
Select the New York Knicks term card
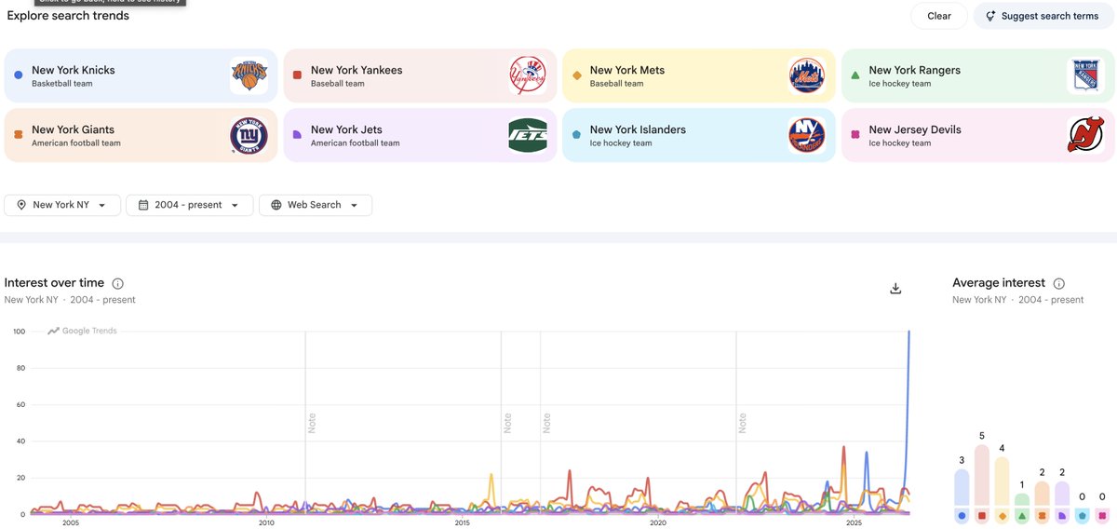click(141, 75)
